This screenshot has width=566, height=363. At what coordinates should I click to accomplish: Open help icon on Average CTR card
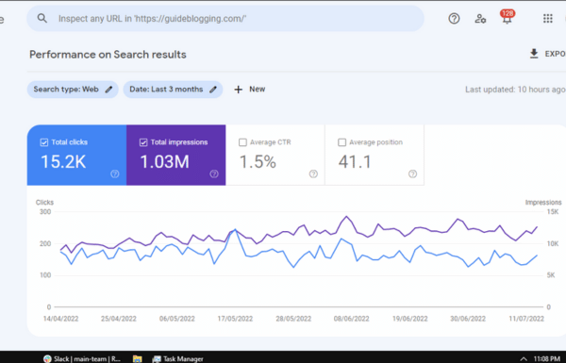313,173
